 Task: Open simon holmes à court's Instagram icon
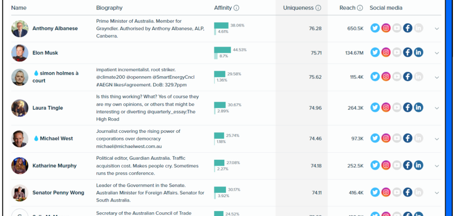click(386, 77)
